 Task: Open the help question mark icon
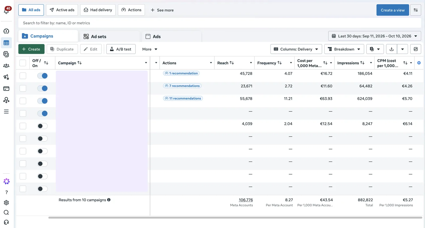[6, 192]
